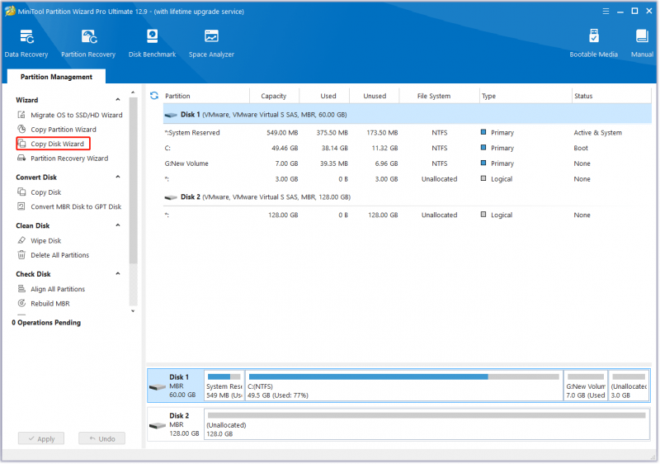Collapse the Convert Disk section
The image size is (660, 464).
click(118, 177)
